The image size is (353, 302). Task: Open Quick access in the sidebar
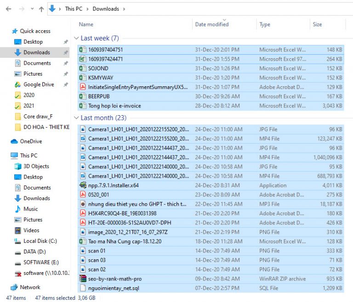tap(35, 31)
